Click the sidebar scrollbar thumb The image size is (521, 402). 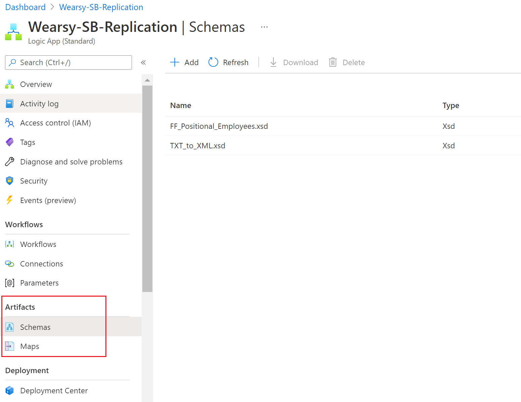click(147, 189)
